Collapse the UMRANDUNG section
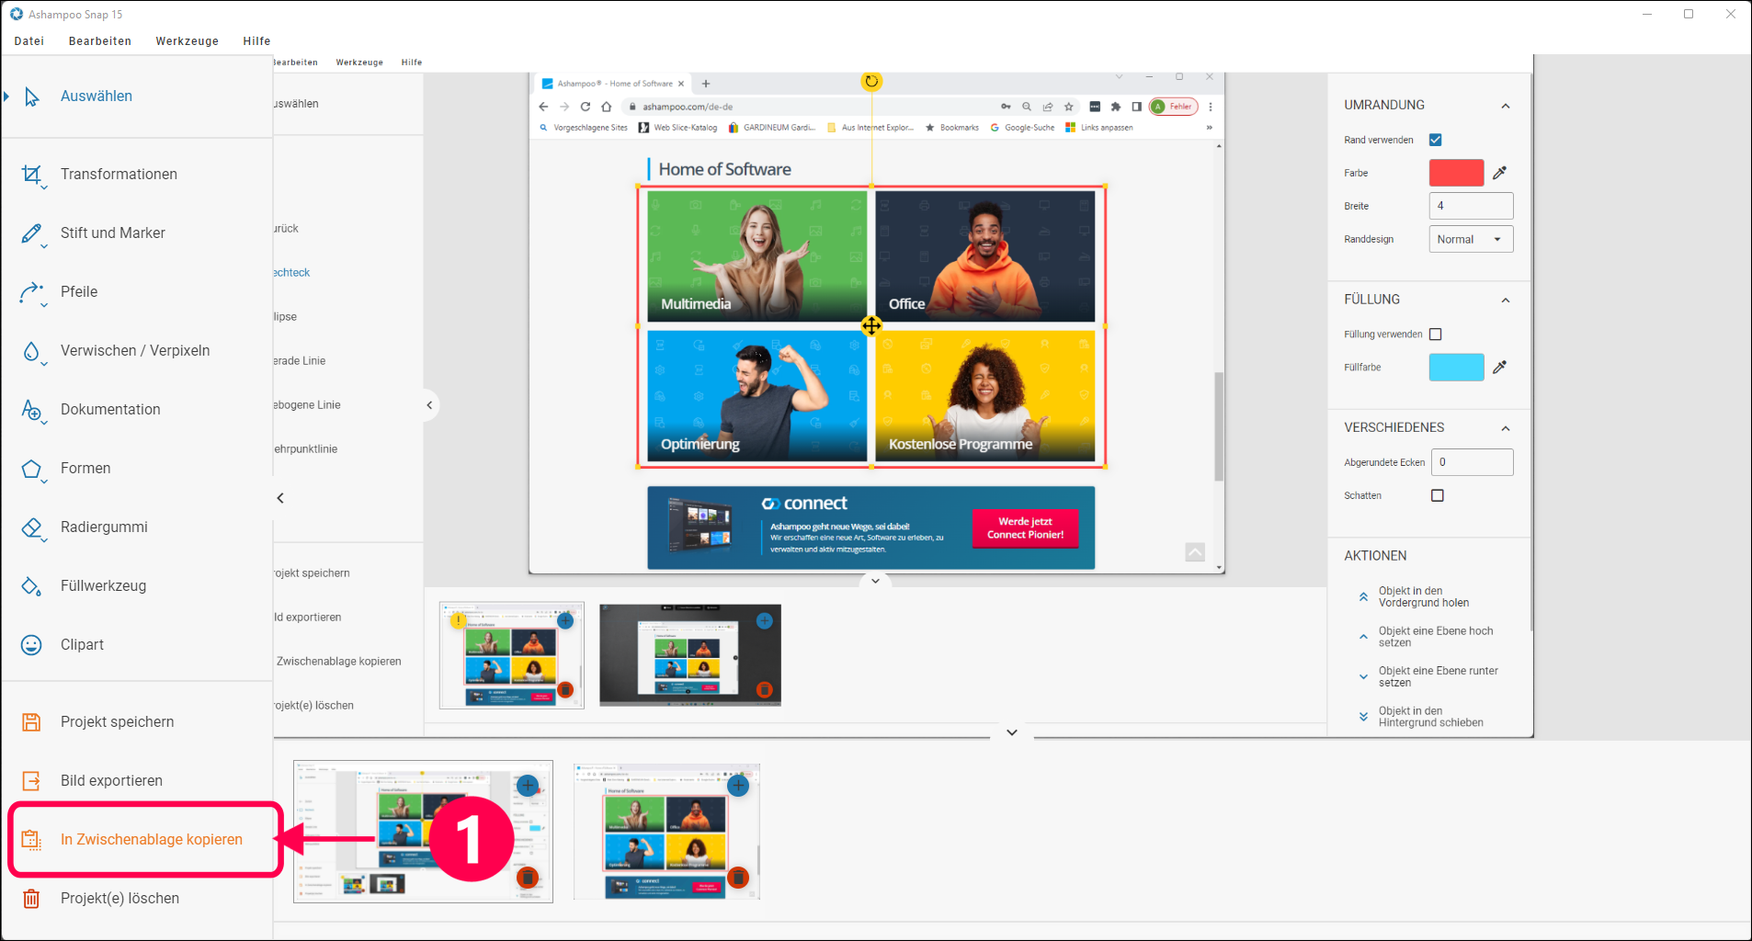The width and height of the screenshot is (1752, 941). (x=1506, y=106)
